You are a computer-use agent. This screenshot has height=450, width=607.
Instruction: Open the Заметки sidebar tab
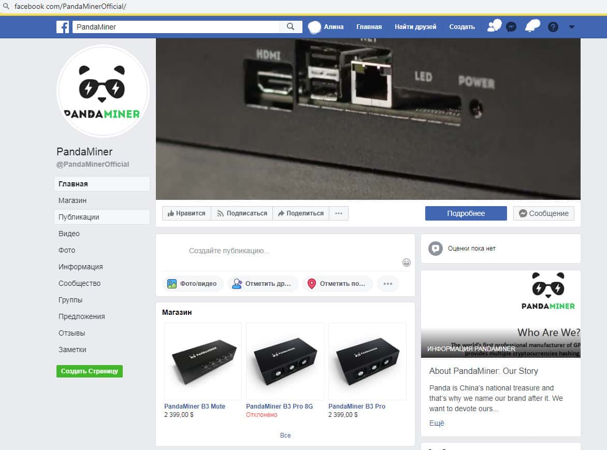click(x=102, y=350)
